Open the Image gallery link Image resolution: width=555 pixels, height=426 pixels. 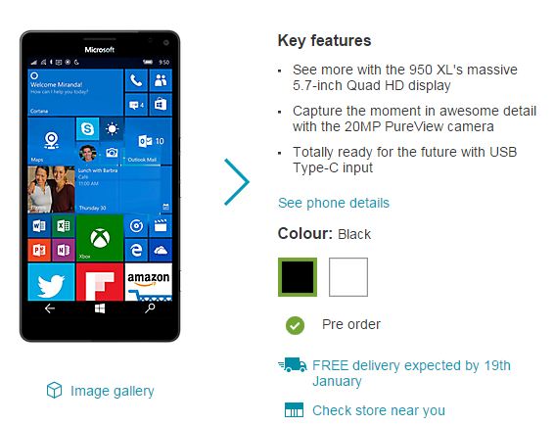(113, 391)
